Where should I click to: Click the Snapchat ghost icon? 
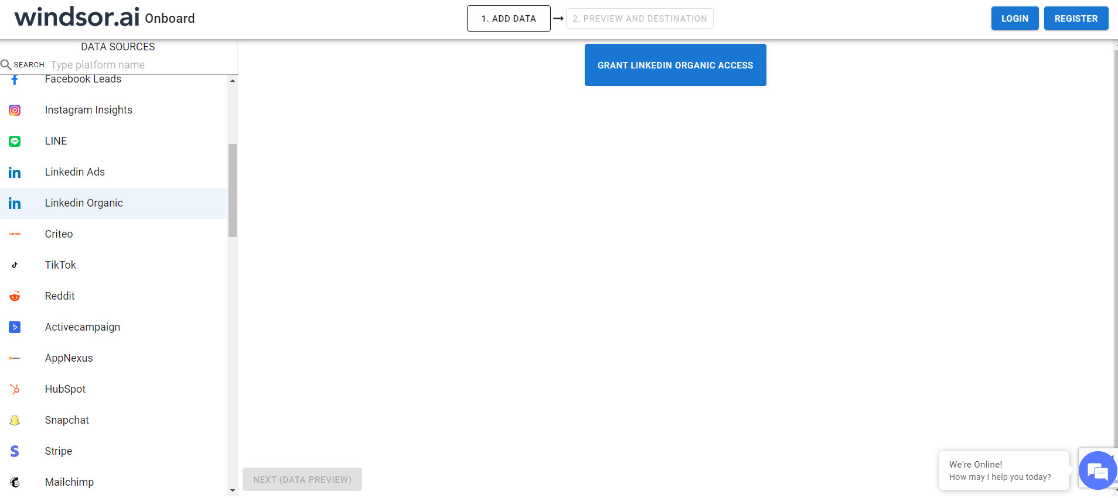(15, 420)
